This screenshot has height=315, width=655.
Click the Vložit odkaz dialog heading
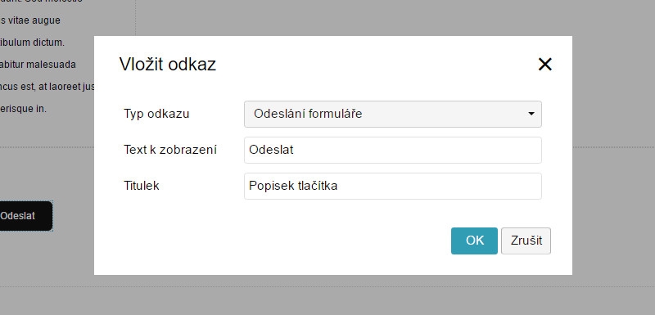(168, 65)
